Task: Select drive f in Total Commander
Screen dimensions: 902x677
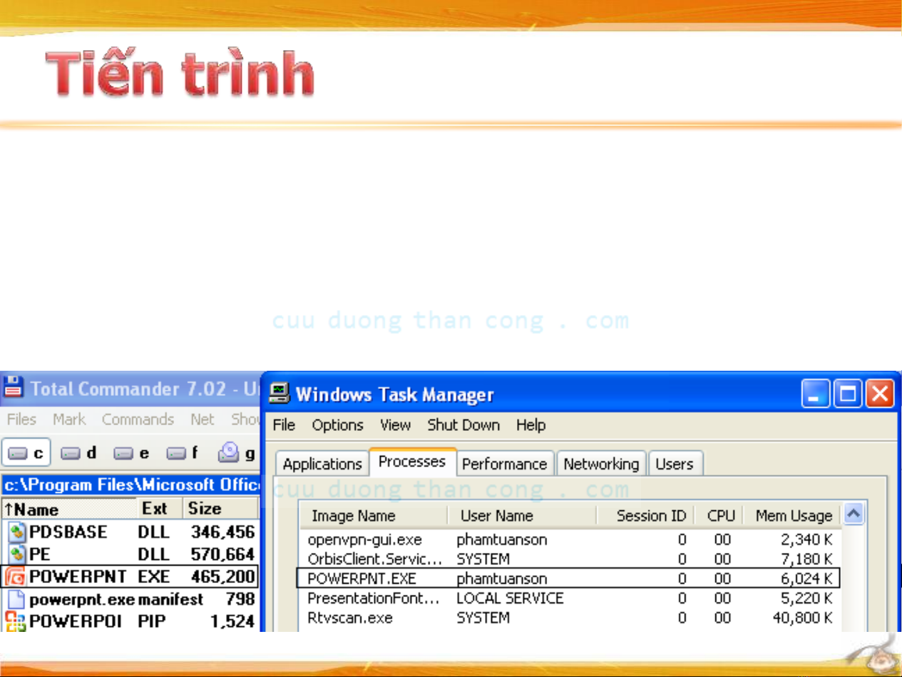Action: click(183, 453)
